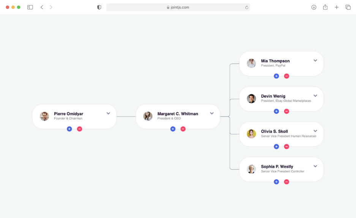Open Devin Wenig's card dropdown chevron
The height and width of the screenshot is (218, 356).
pyautogui.click(x=315, y=96)
